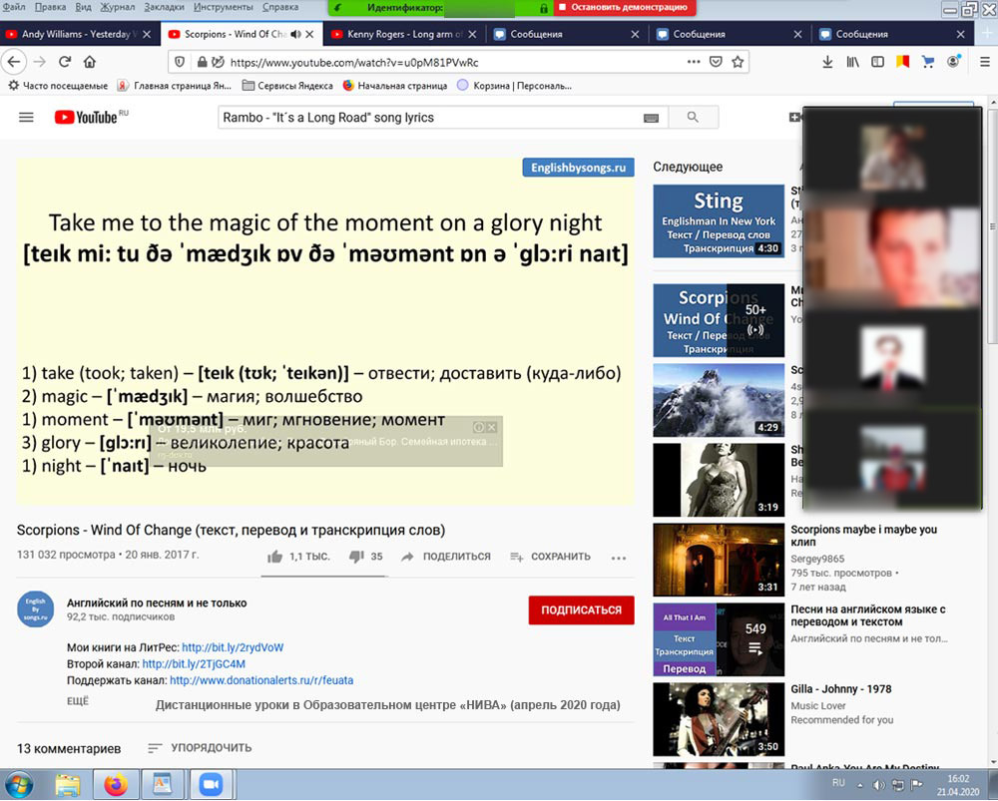
Task: Open Часто посещаемые bookmarks folder
Action: coord(58,85)
